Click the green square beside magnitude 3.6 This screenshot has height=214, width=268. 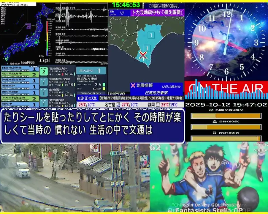104,85
